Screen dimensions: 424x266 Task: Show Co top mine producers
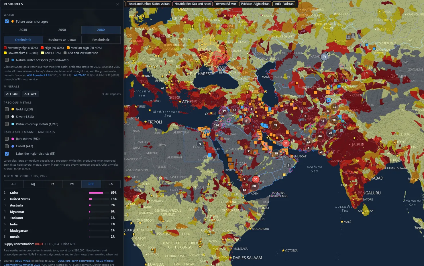(111, 184)
